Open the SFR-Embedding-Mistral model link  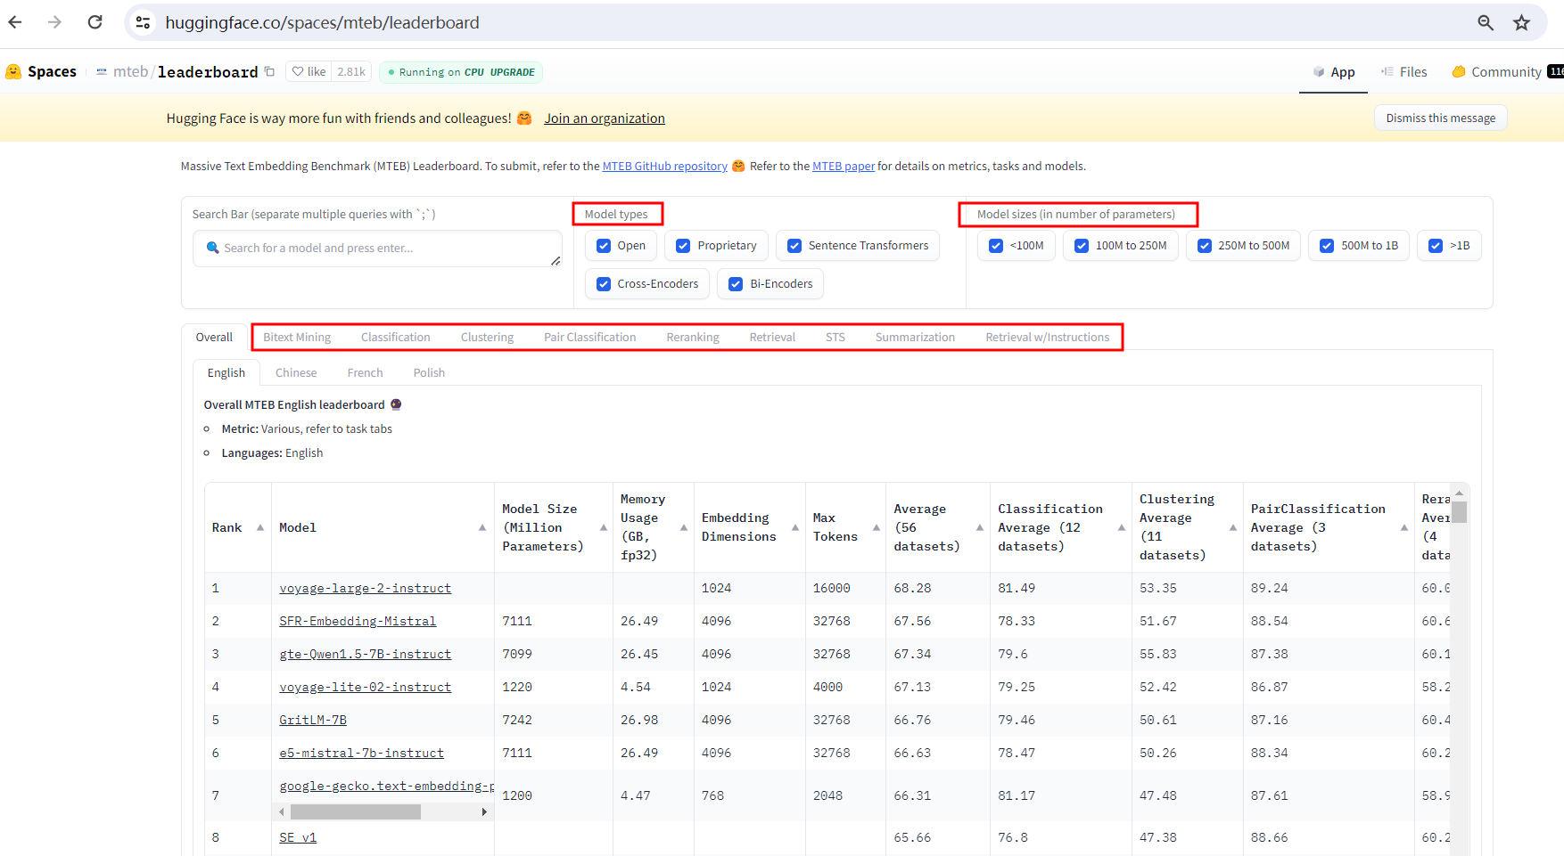[x=358, y=621]
